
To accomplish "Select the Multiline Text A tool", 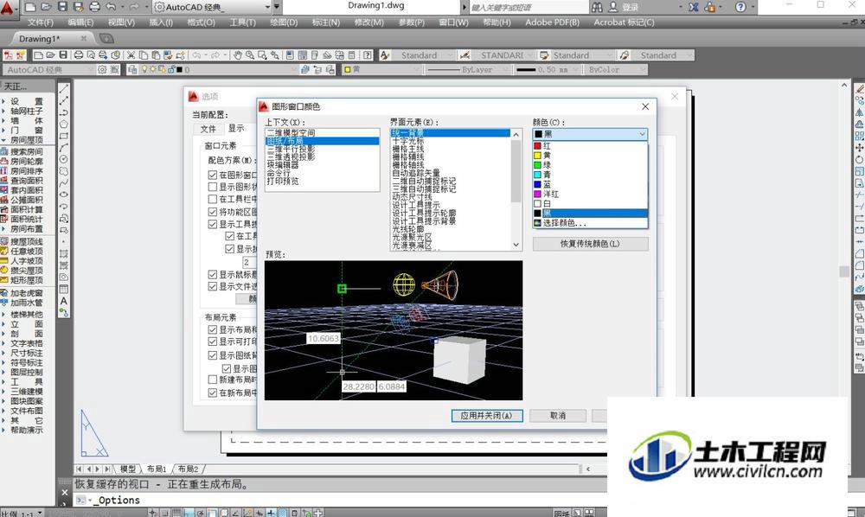I will point(64,301).
